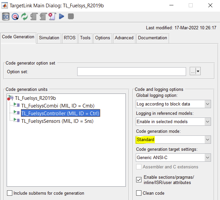Toggle Assembler and C extensions checkbox
The width and height of the screenshot is (220, 200).
139,167
